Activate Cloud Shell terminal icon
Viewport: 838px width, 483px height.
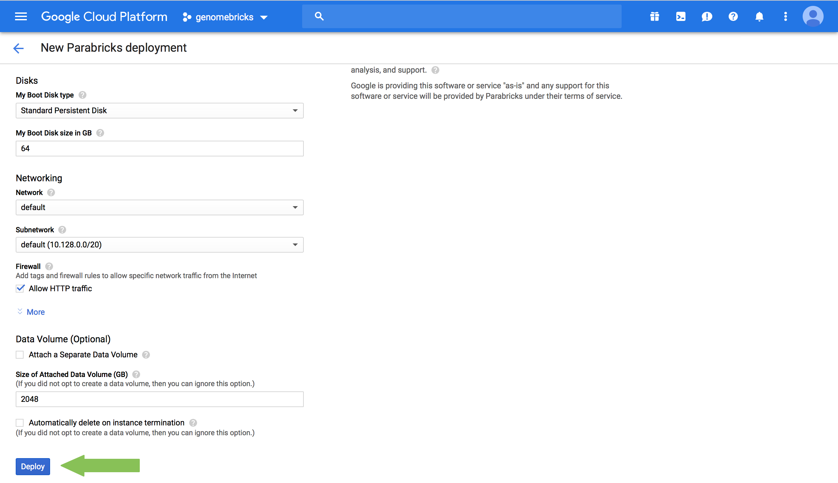pos(681,17)
